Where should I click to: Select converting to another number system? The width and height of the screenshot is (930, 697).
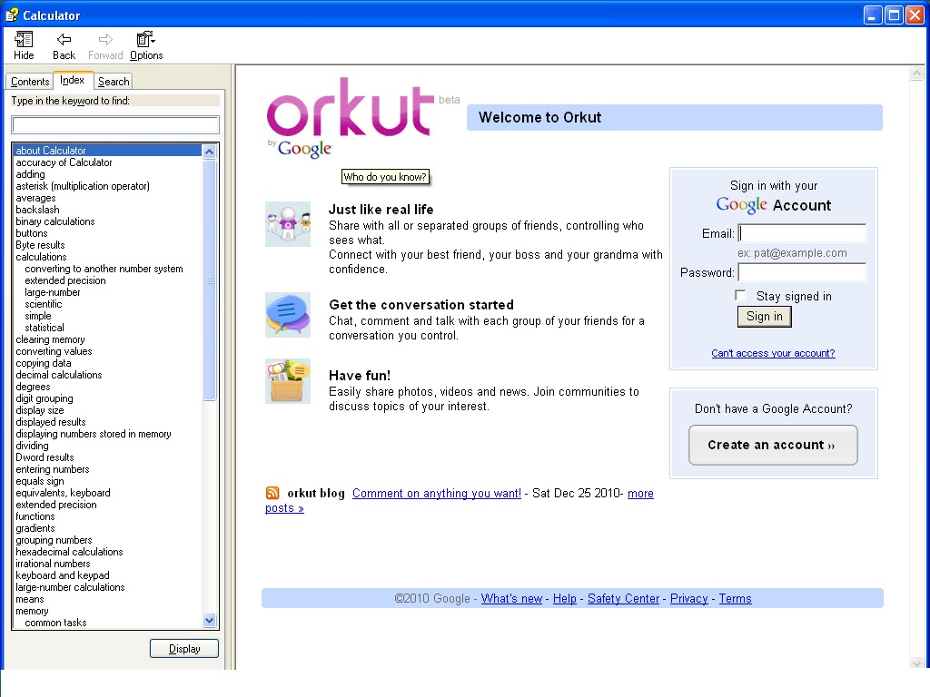click(x=104, y=269)
